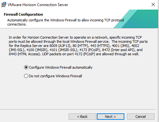Click the 'In order for Horizon Connection Server' sentence start
This screenshot has width=159, height=122.
click(39, 37)
